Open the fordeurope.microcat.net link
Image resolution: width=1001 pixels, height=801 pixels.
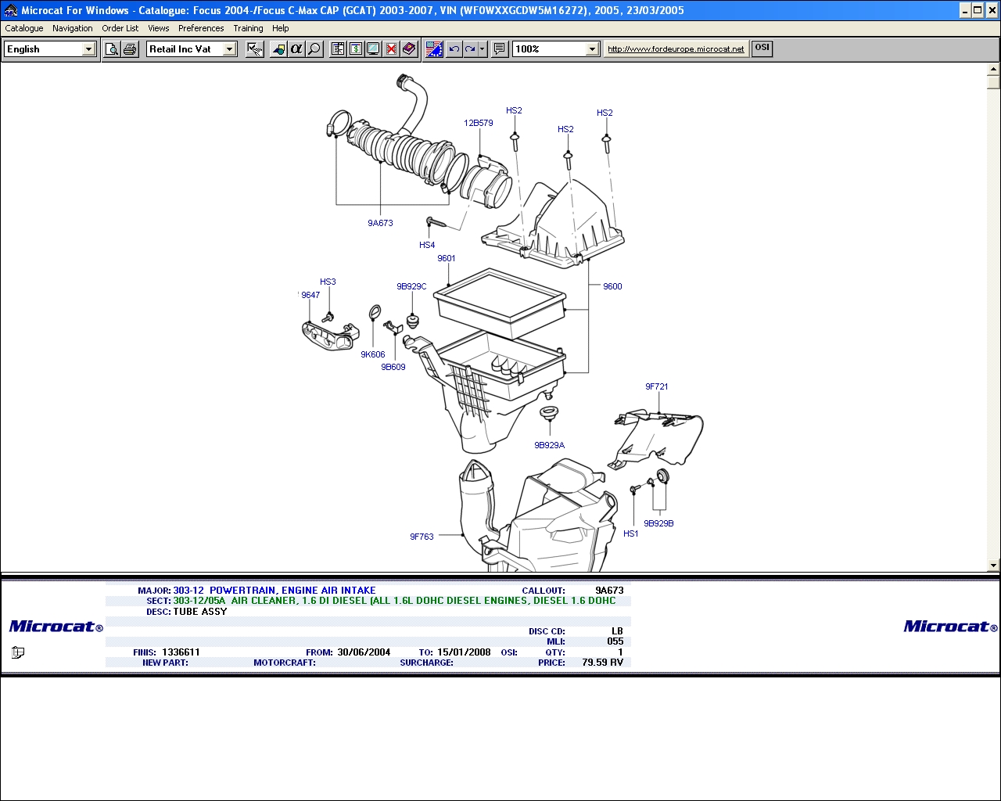[676, 49]
